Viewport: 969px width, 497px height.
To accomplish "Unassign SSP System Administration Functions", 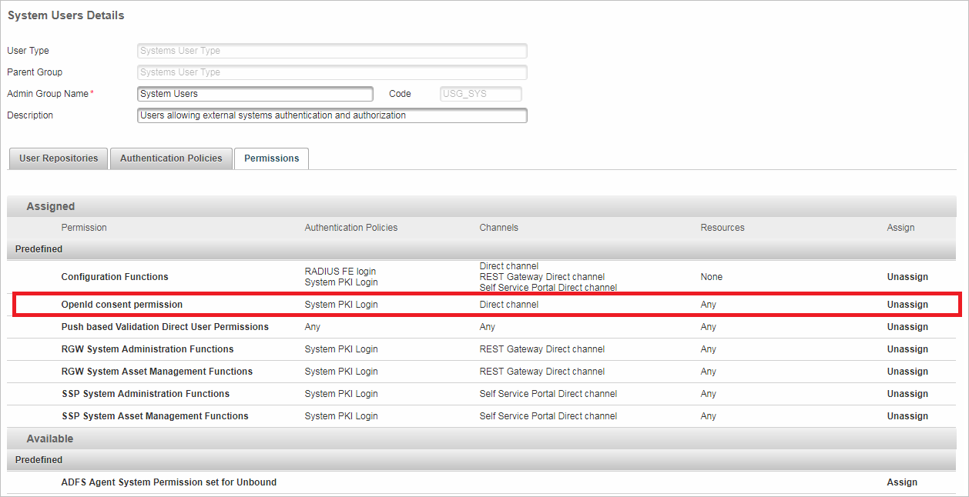I will coord(907,394).
